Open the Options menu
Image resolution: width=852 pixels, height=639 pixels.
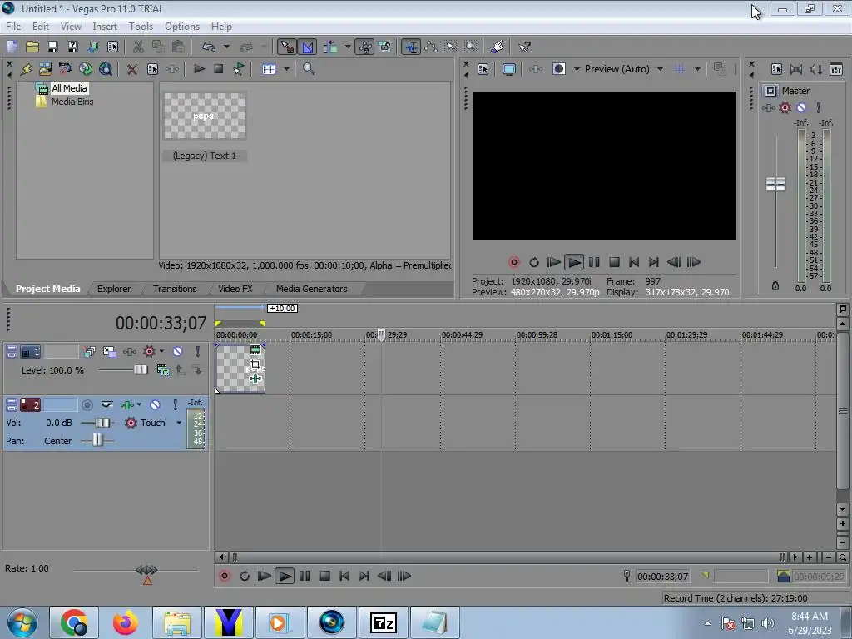(x=182, y=26)
